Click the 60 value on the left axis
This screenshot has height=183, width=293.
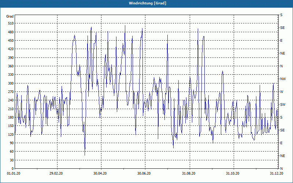[x=12, y=152]
